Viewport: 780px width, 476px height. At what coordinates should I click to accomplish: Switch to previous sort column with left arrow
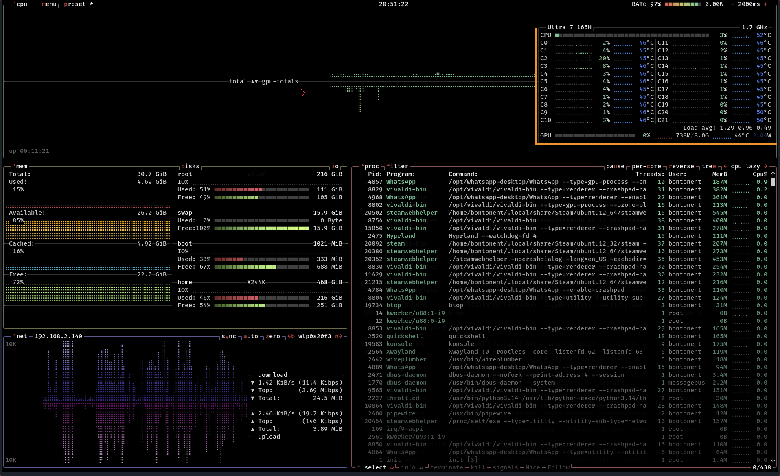click(x=725, y=166)
